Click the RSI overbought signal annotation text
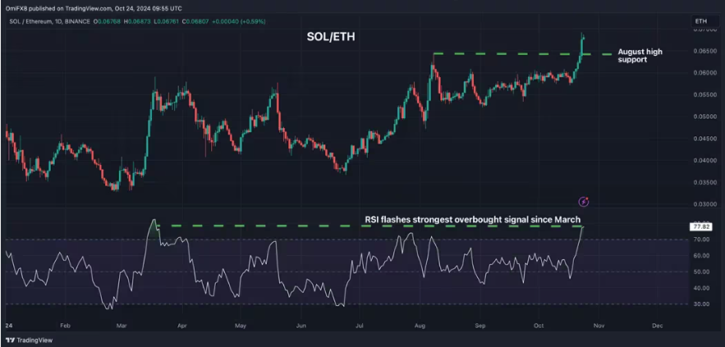This screenshot has height=347, width=725. point(472,219)
